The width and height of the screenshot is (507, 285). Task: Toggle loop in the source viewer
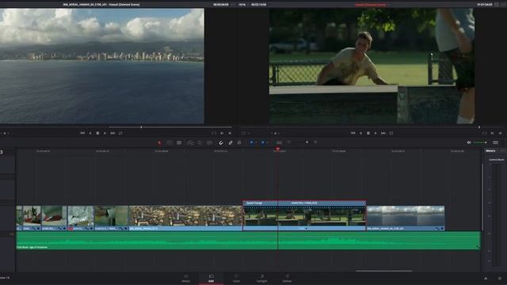(x=120, y=133)
